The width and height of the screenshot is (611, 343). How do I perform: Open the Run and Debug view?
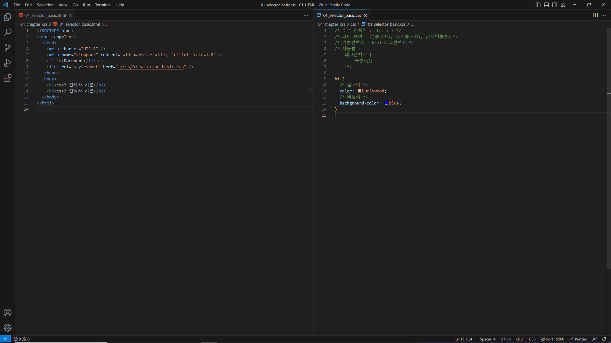[x=7, y=63]
